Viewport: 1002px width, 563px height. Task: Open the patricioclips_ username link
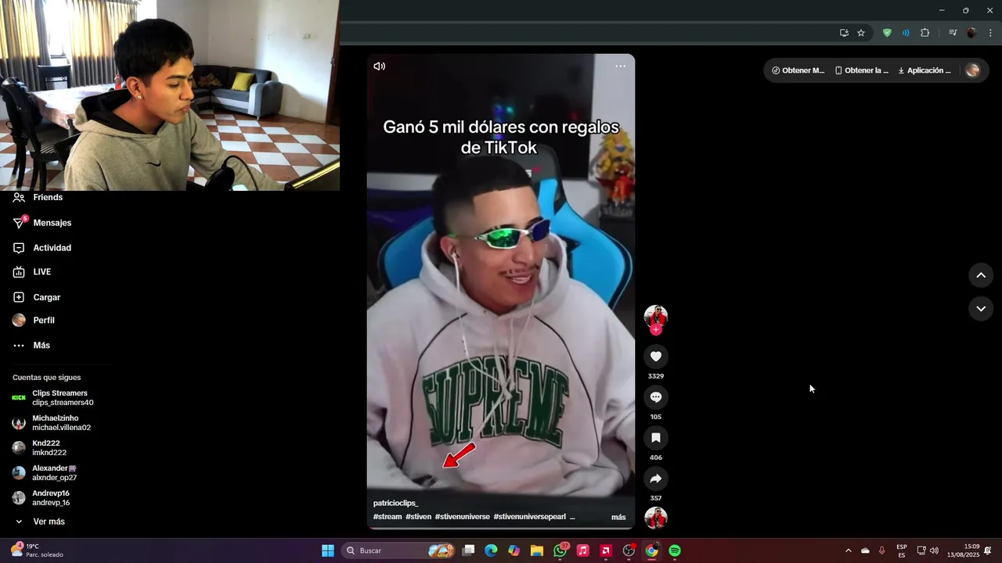click(395, 503)
